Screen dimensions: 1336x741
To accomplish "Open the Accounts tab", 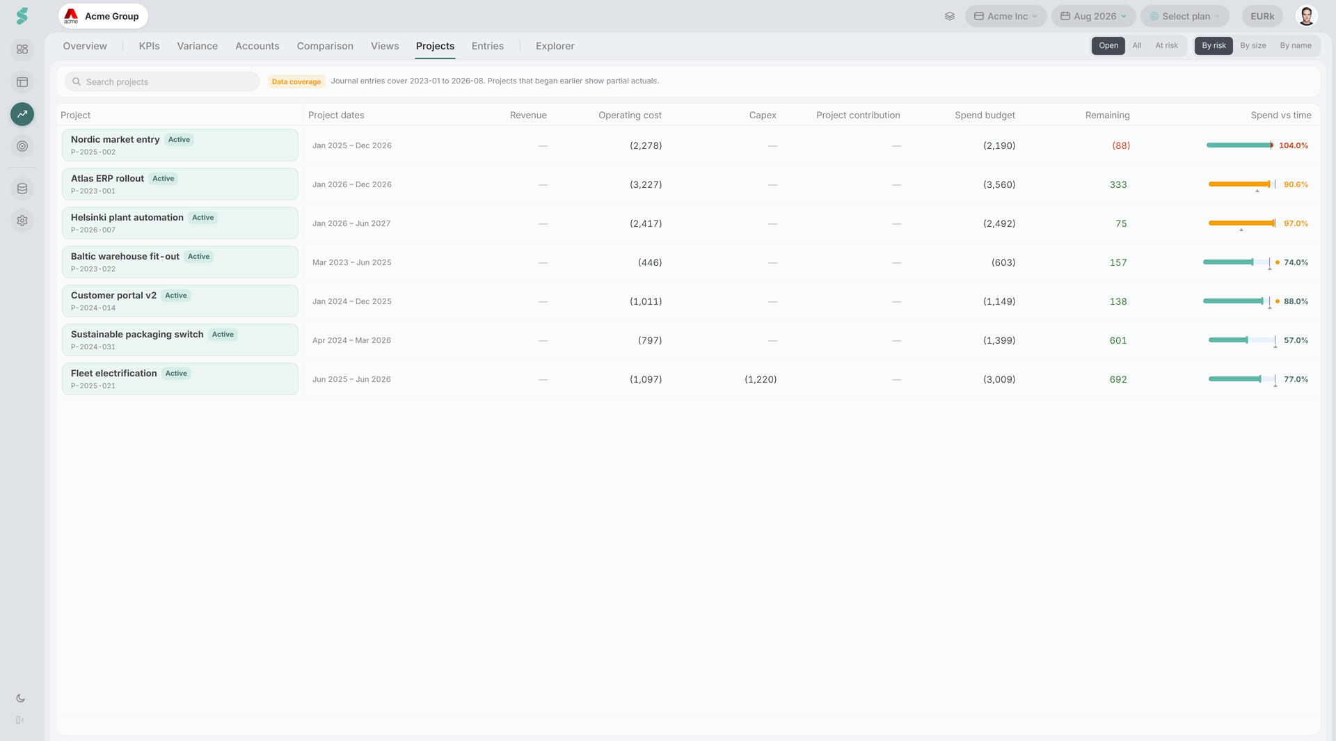I will [x=257, y=46].
